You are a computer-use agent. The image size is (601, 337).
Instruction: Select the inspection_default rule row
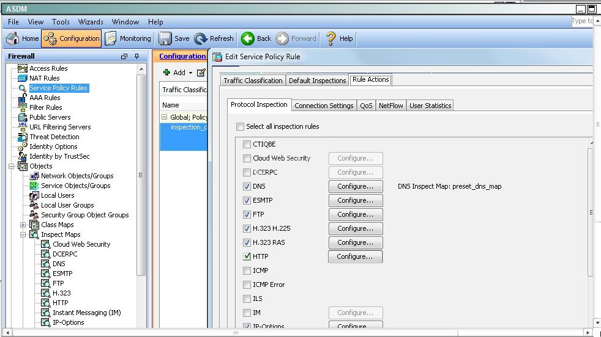[184, 137]
